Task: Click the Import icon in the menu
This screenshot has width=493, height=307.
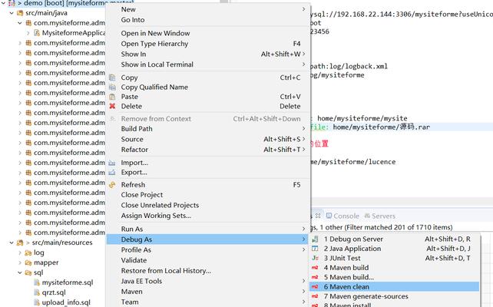Action: [113, 163]
